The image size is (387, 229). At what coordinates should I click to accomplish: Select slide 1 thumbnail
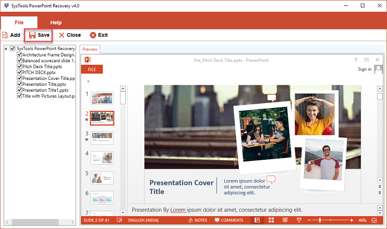(102, 98)
